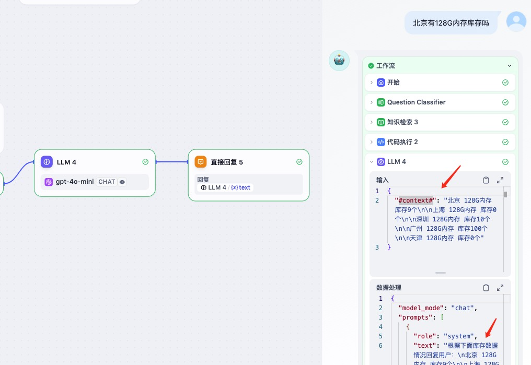
Task: Maximize the input code panel
Action: [500, 180]
